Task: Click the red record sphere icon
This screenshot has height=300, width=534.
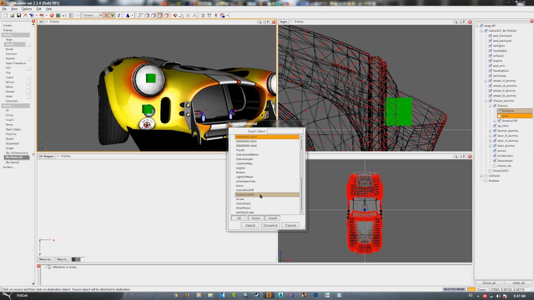Action: (52, 15)
